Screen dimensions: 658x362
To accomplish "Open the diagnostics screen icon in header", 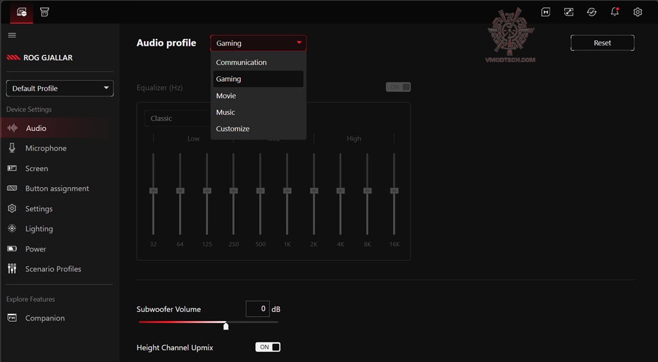I will 568,12.
